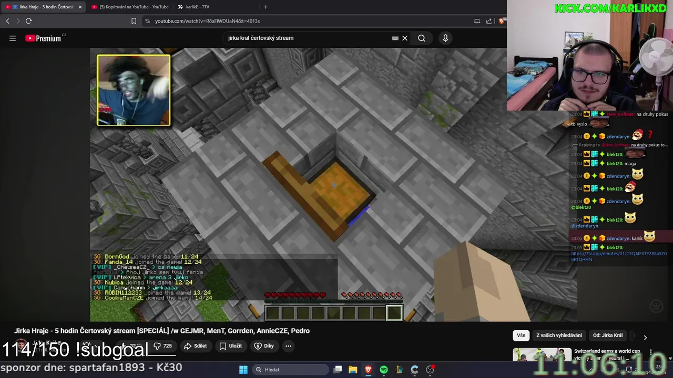The image size is (673, 378).
Task: Click the sponzor dne spartafan1893 text
Action: pyautogui.click(x=91, y=367)
